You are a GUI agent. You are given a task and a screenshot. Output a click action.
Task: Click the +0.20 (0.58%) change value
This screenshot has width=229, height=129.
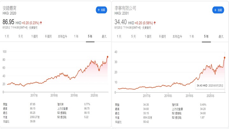click(x=144, y=23)
